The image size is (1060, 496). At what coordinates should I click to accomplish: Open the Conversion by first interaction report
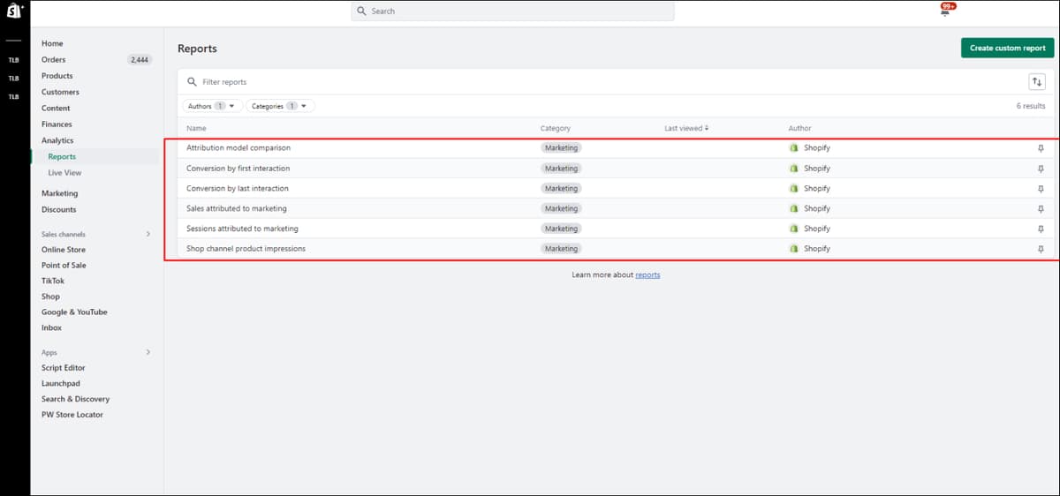click(x=238, y=169)
